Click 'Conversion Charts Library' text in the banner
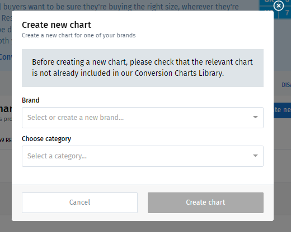Image resolution: width=291 pixels, height=232 pixels. click(x=179, y=73)
